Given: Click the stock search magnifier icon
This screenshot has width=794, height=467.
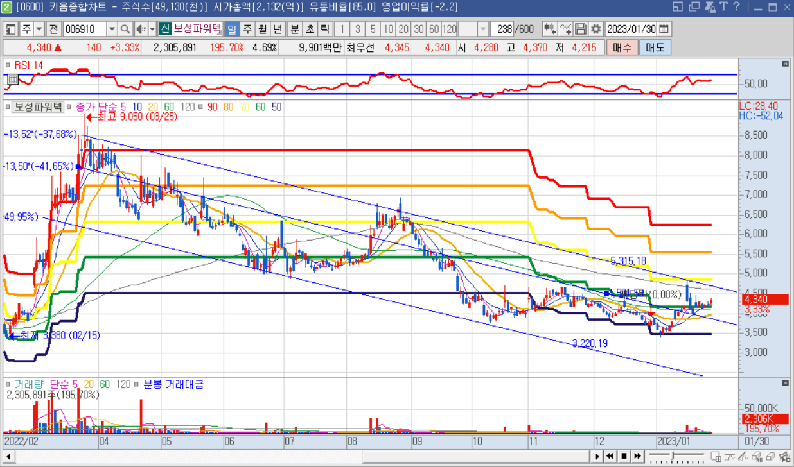Looking at the screenshot, I should pos(125,30).
